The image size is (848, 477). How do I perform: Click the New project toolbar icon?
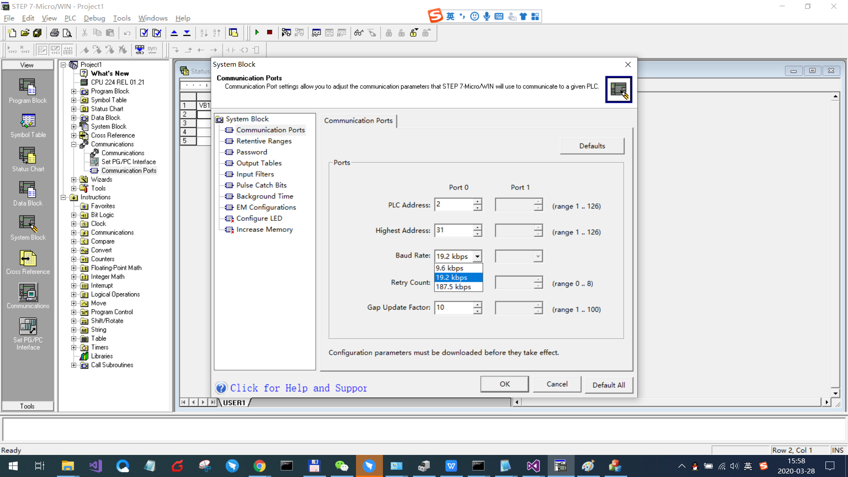(x=12, y=33)
